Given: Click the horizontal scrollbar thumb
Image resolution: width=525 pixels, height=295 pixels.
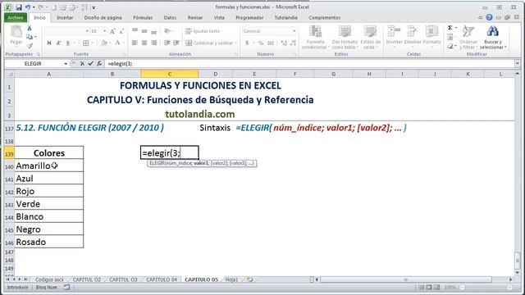Looking at the screenshot, I should pos(406,279).
